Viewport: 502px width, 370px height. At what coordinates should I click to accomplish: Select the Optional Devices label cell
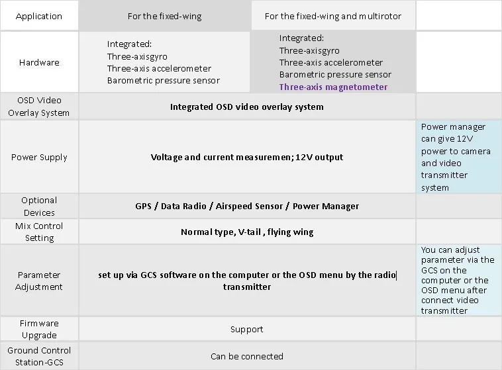click(x=39, y=206)
